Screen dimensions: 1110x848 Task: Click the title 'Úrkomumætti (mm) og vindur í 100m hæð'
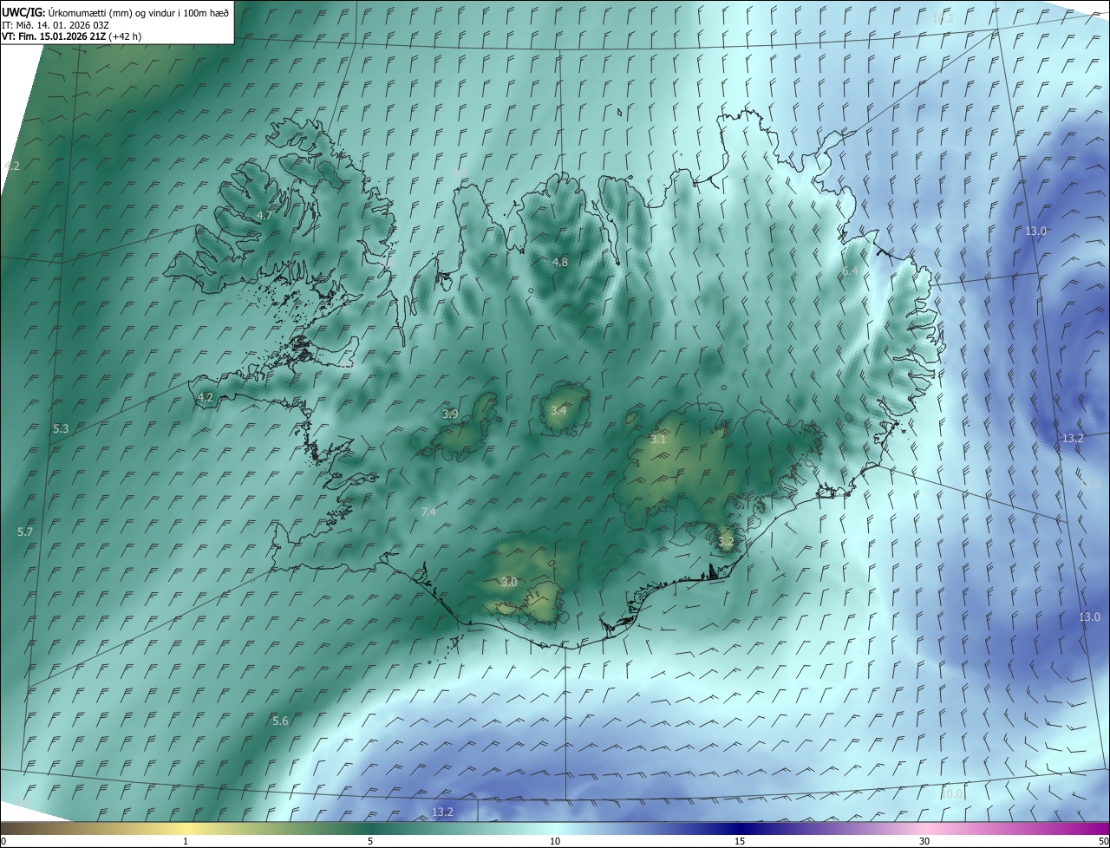(x=139, y=12)
